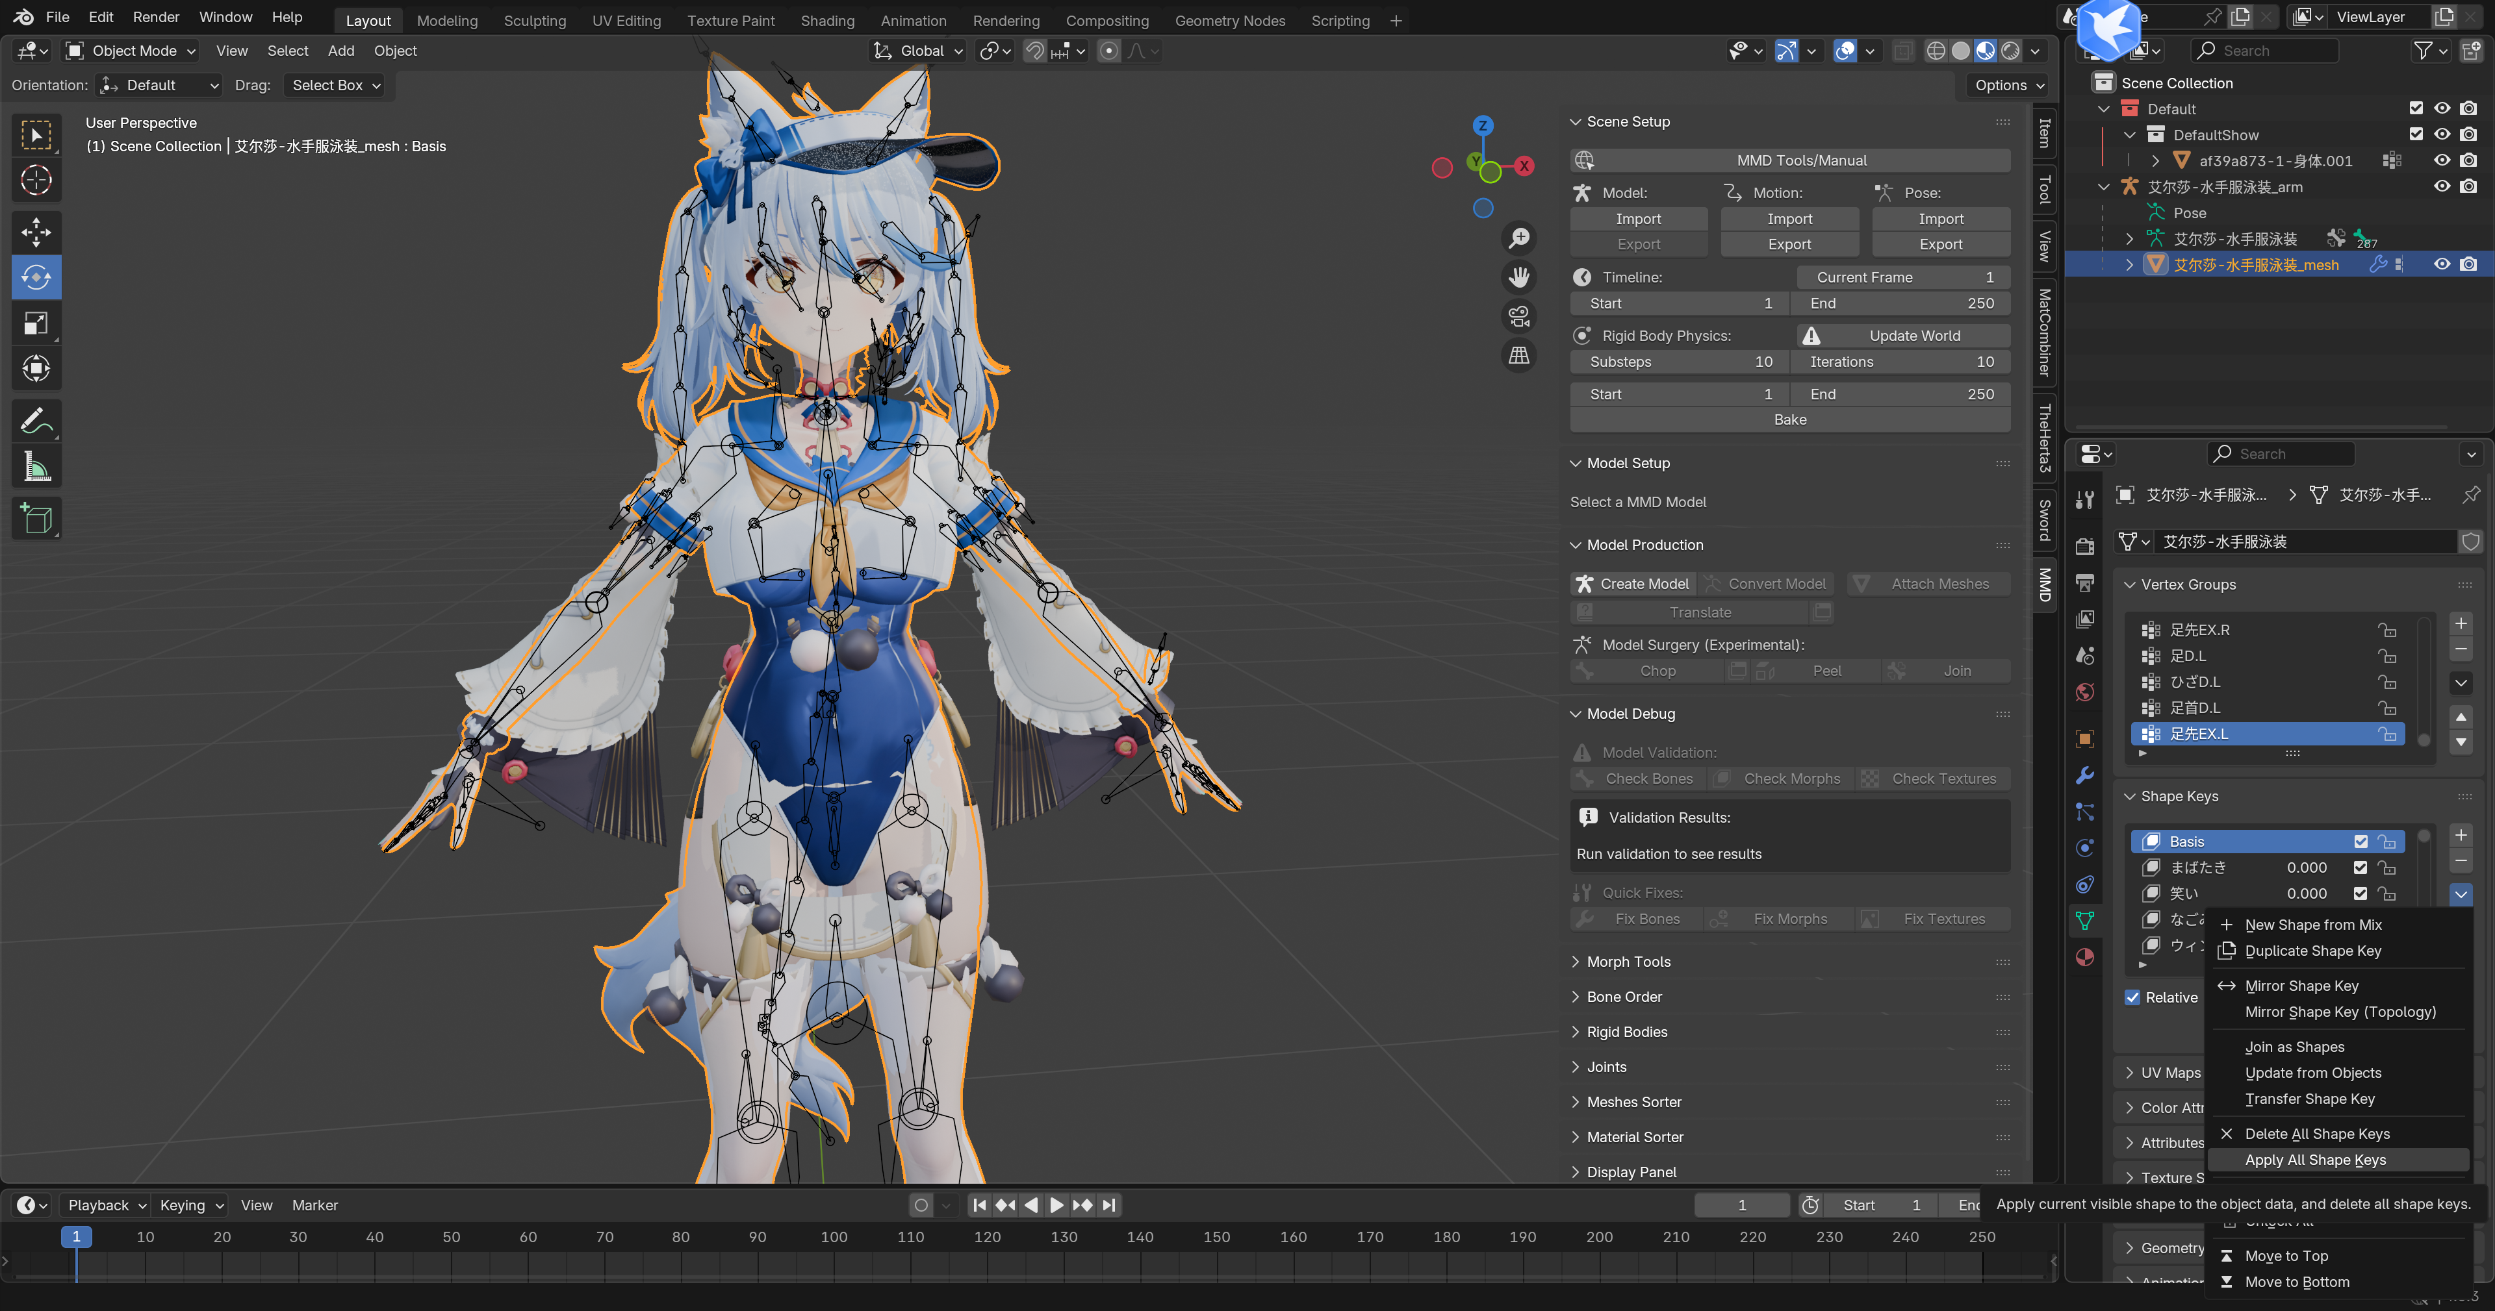Viewport: 2495px width, 1311px height.
Task: Open the Render properties tab
Action: [x=2085, y=547]
